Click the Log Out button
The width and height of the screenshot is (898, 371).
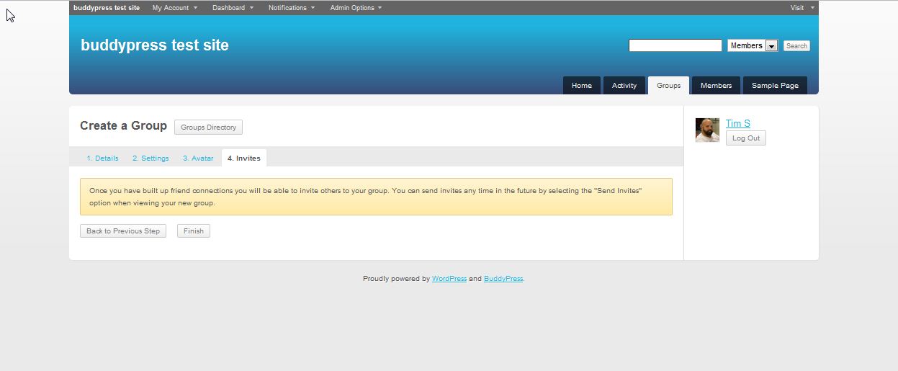(745, 138)
